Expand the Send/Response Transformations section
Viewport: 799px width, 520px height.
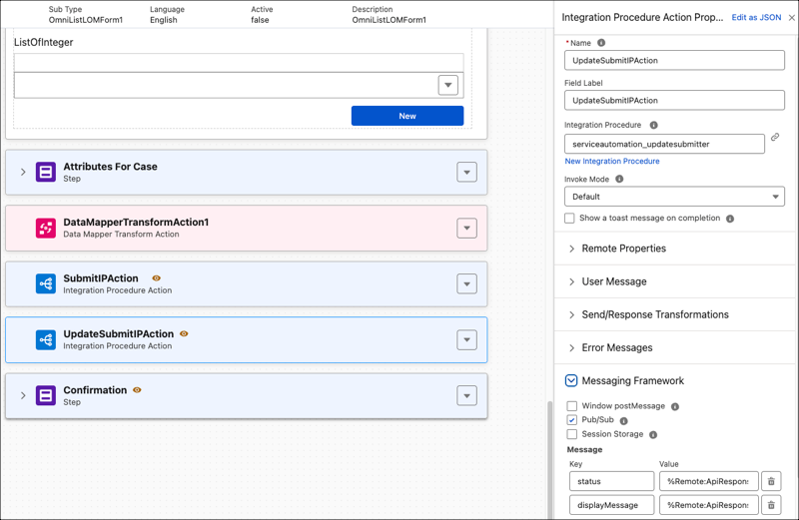click(571, 314)
